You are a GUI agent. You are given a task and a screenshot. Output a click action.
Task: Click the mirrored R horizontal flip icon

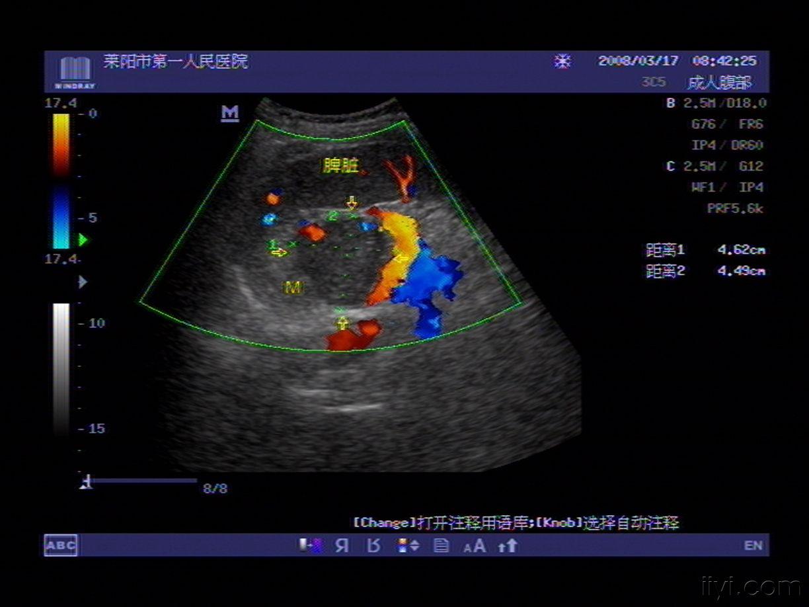coord(342,546)
